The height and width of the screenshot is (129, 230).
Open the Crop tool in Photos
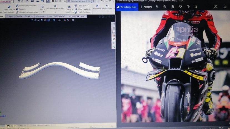pyautogui.click(x=196, y=7)
